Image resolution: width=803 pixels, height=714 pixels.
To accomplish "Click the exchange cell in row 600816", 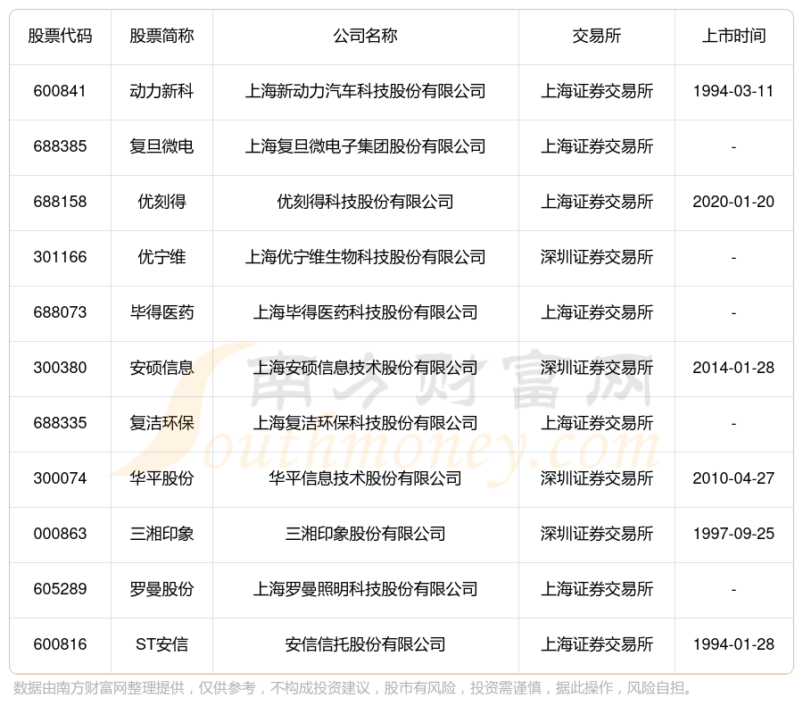I will pos(597,644).
